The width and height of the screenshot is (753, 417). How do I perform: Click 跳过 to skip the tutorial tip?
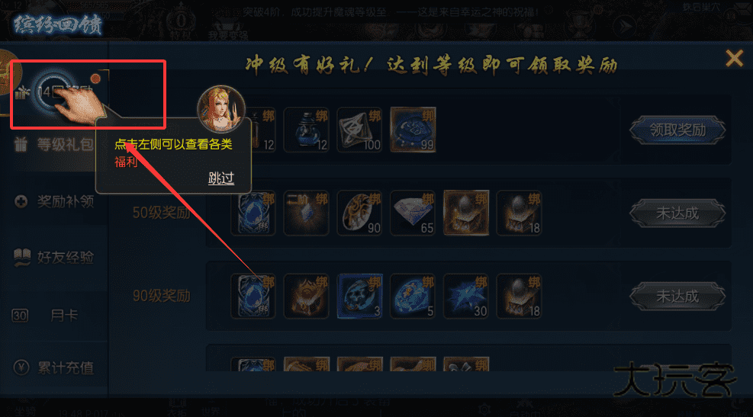221,178
